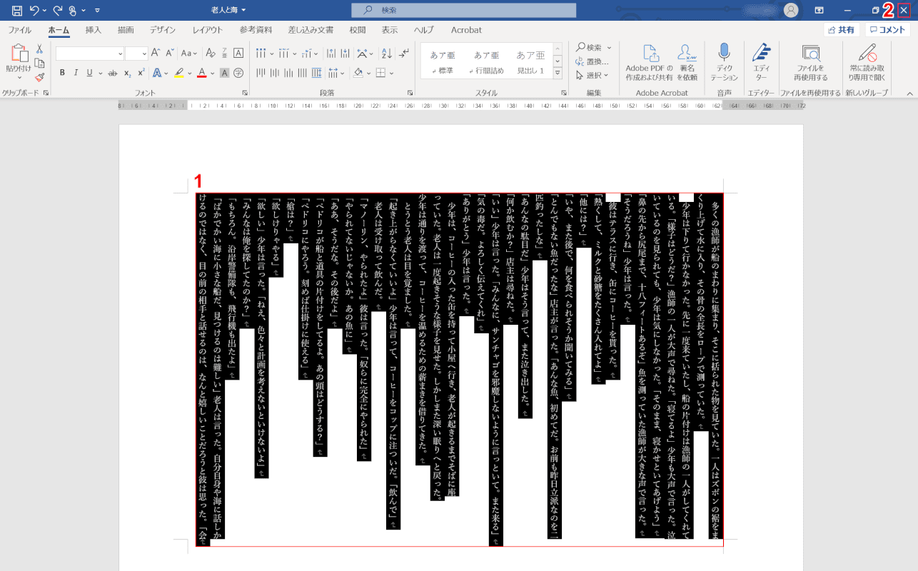Open the font size combo box
918x571 pixels.
click(136, 54)
